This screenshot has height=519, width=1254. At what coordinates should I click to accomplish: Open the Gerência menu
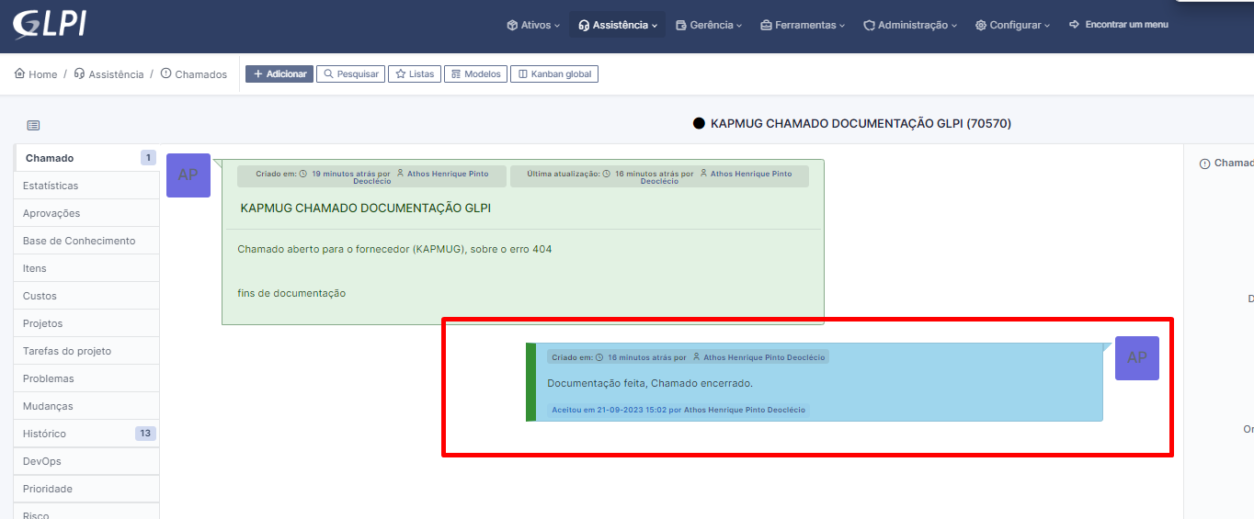point(709,25)
